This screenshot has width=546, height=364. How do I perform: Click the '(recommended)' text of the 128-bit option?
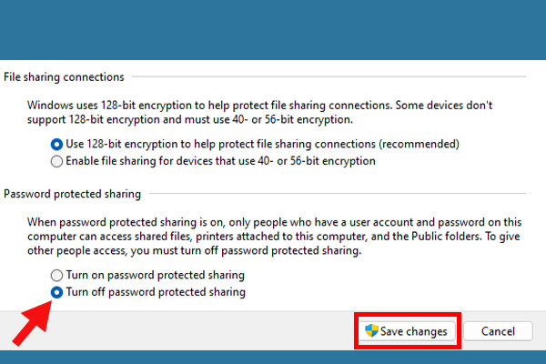coord(420,144)
